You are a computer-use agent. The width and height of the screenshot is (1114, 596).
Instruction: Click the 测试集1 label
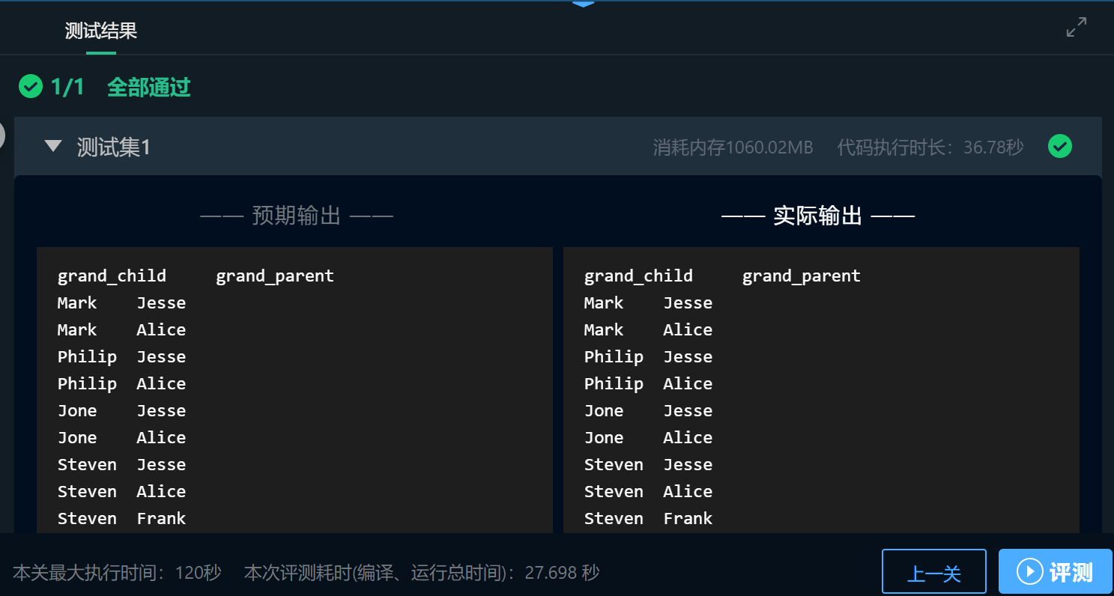pos(114,147)
